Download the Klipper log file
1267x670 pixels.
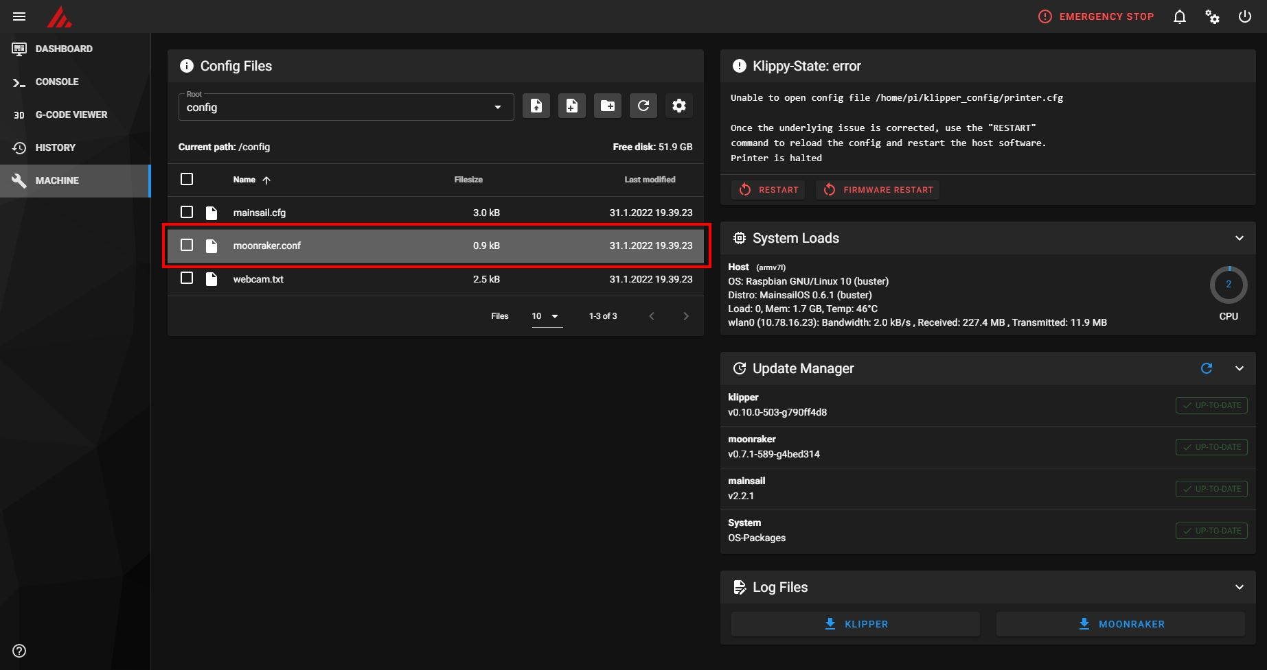point(855,624)
